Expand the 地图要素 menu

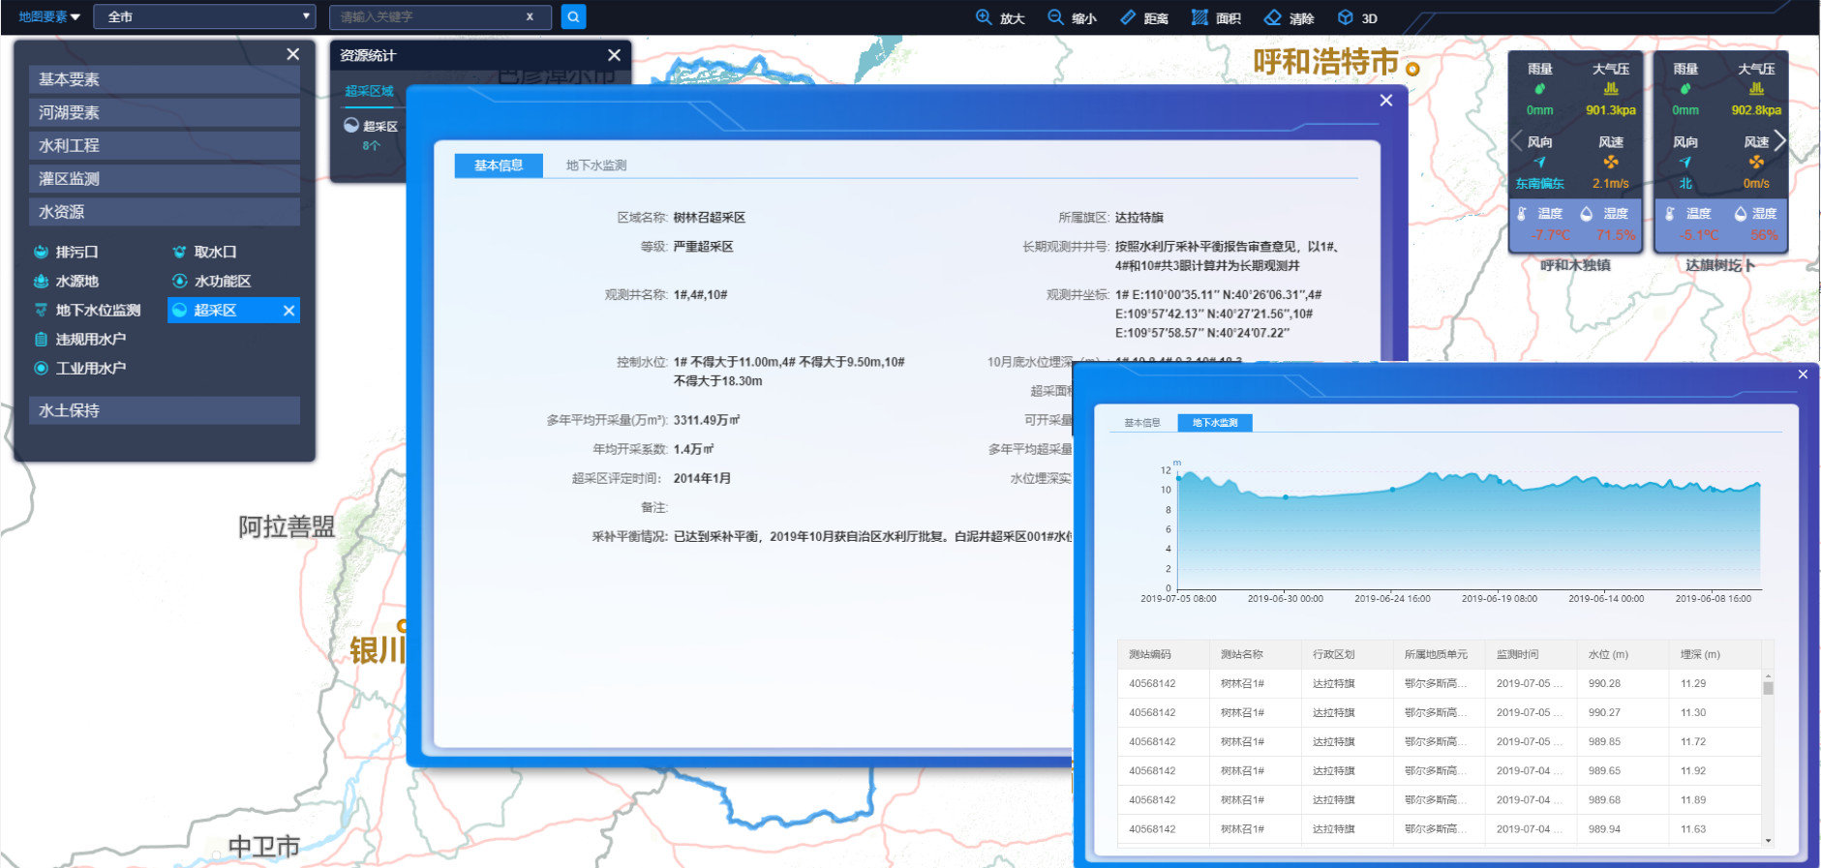point(49,16)
